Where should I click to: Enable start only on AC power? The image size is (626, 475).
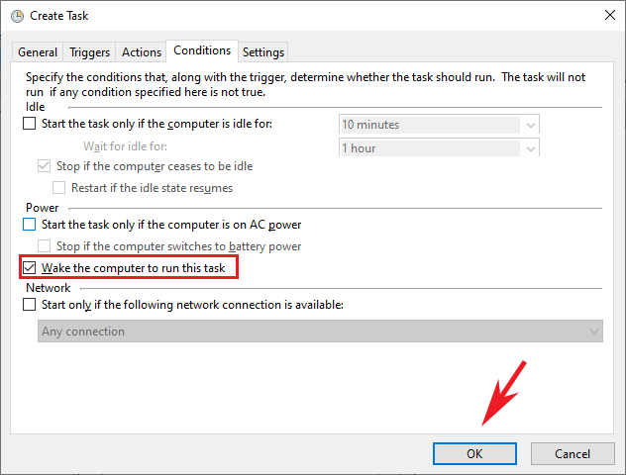tap(29, 225)
